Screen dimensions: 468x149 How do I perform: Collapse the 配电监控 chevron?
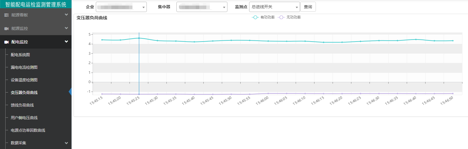pyautogui.click(x=66, y=42)
